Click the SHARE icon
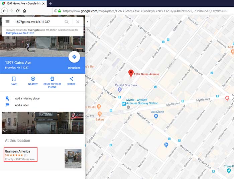The image size is (234, 179). (71, 79)
